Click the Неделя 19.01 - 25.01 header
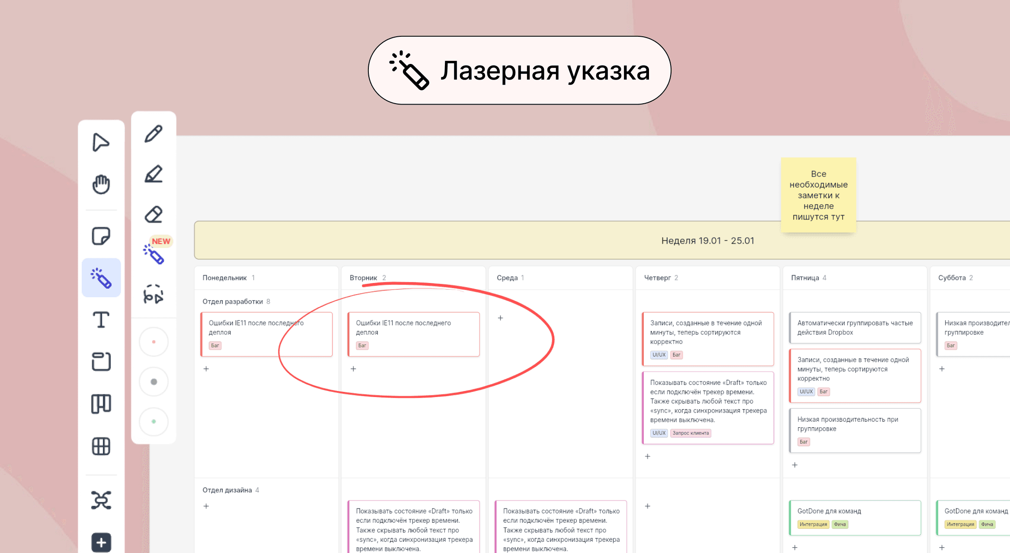 (707, 241)
